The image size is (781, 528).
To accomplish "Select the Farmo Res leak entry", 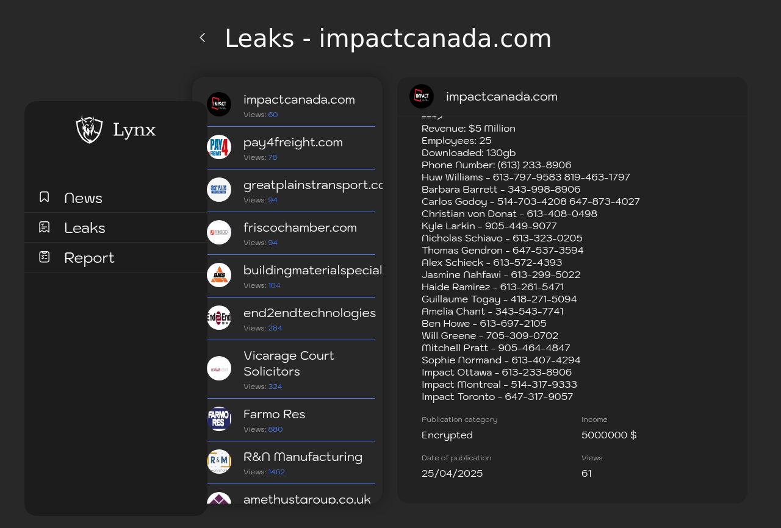I will [x=291, y=420].
